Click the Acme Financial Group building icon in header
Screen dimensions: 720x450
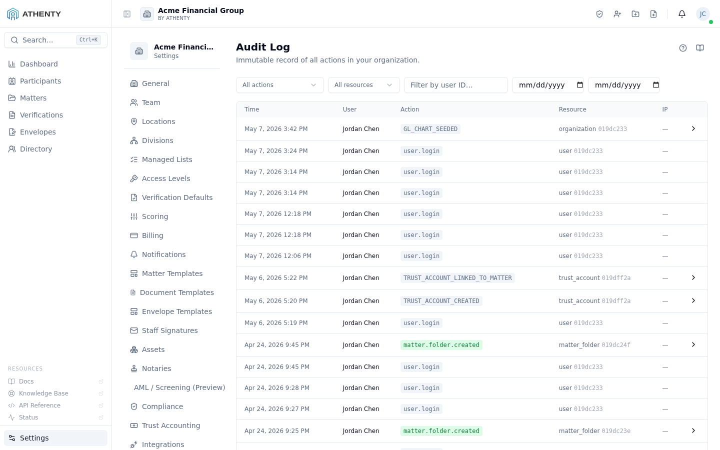pyautogui.click(x=147, y=14)
